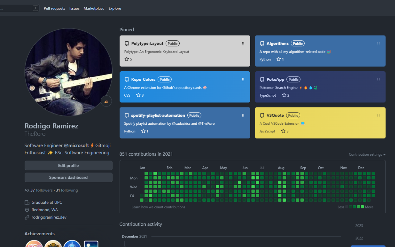Click the star count on Polytype-Layout
395x247 pixels.
128,59
